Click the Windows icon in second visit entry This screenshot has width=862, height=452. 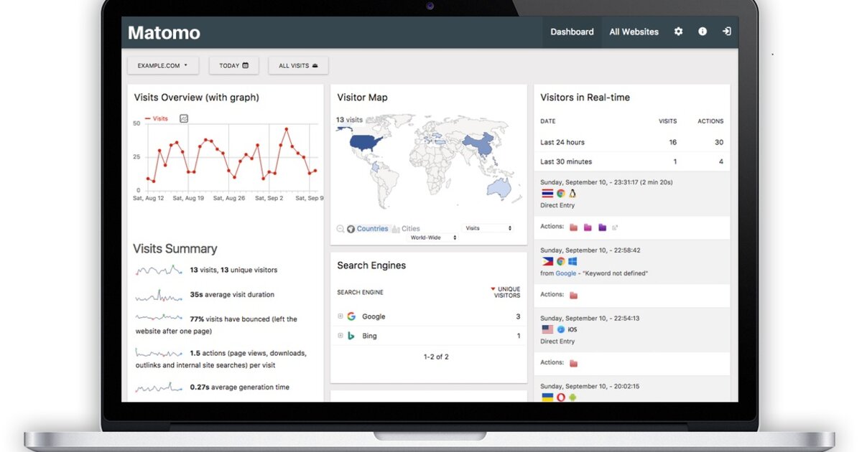(x=573, y=261)
